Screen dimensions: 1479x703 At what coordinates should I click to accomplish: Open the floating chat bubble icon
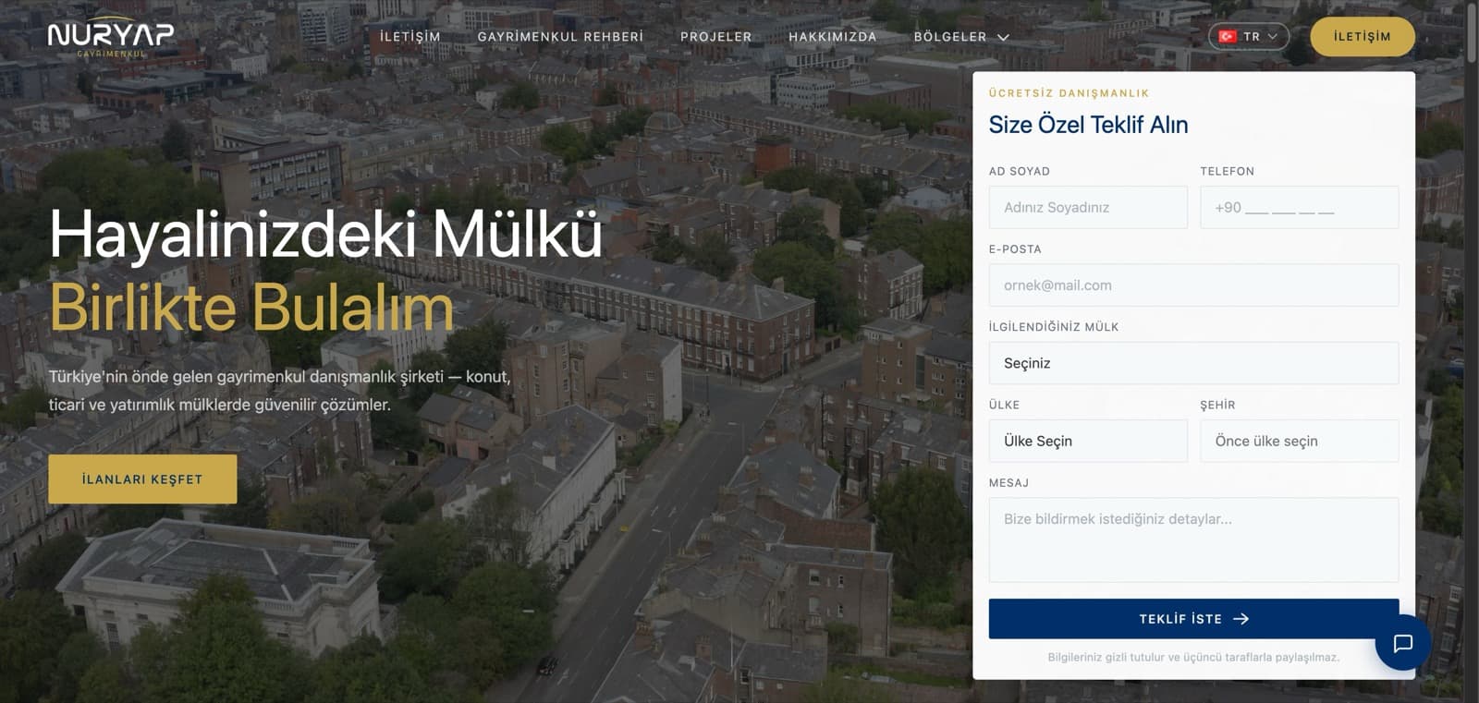[x=1403, y=643]
